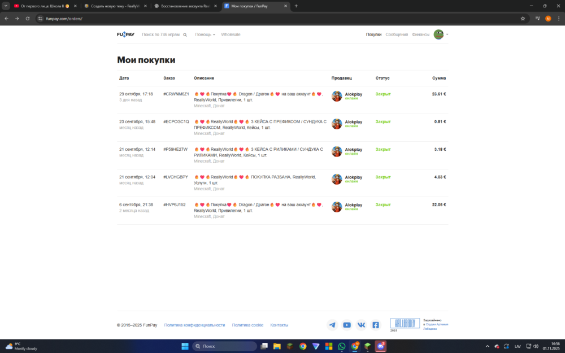Viewport: 565px width, 353px height.
Task: Click the game search field 'Поиск по 746 играм'
Action: tap(160, 34)
